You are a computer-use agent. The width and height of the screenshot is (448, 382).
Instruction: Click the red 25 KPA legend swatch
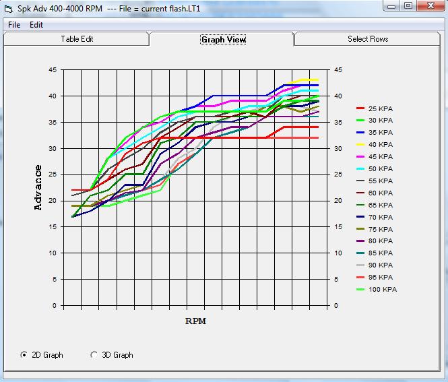[x=360, y=108]
